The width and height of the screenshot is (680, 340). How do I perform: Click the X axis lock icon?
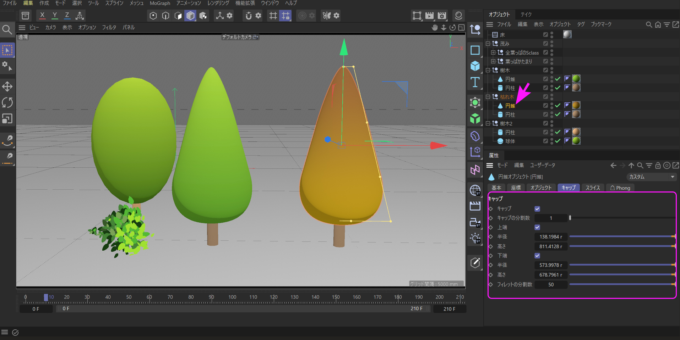coord(42,16)
